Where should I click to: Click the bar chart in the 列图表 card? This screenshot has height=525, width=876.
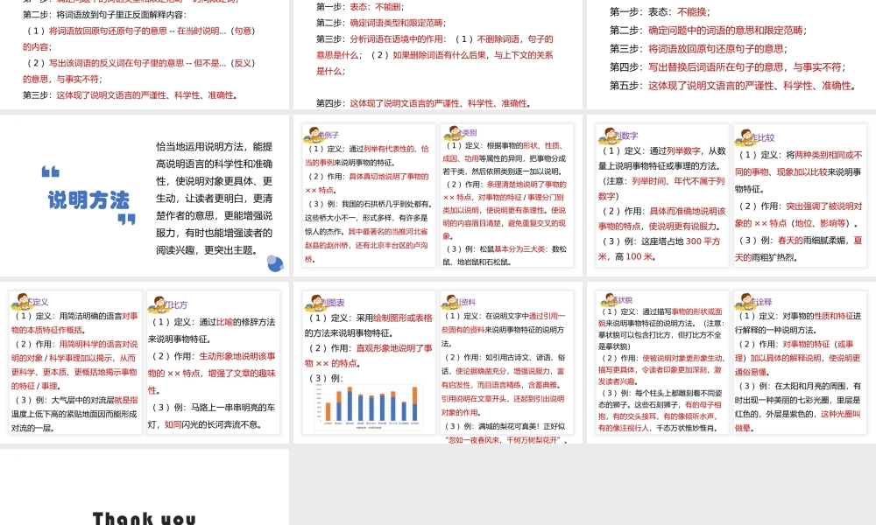coord(370,405)
